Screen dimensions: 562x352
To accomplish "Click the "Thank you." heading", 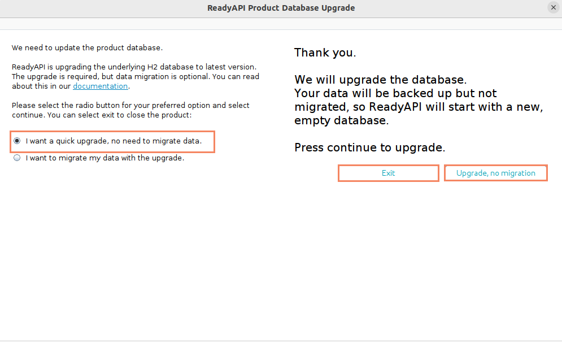I will pos(325,53).
